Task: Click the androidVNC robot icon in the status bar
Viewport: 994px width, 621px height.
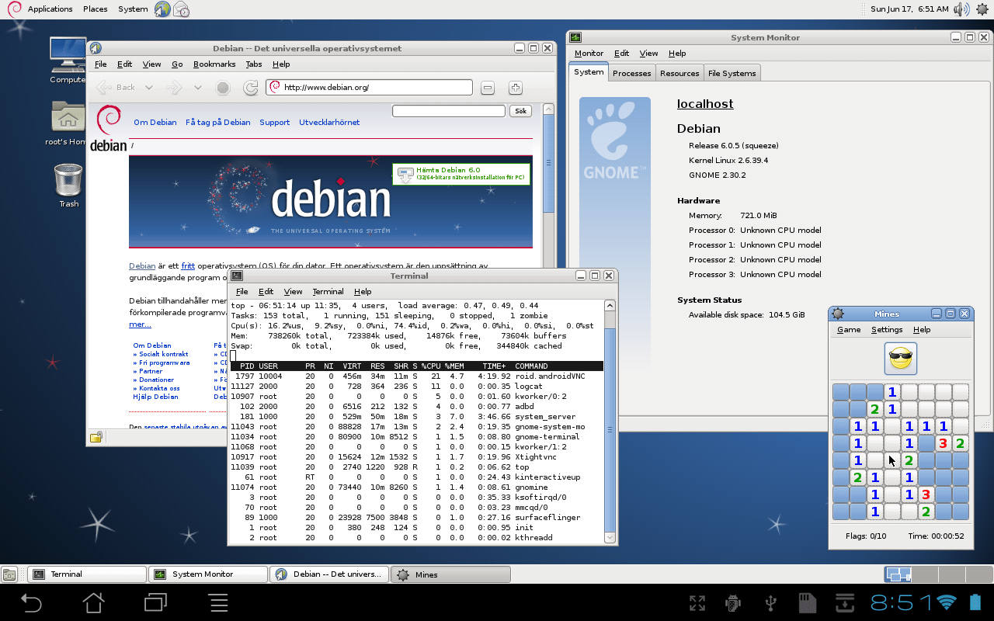Action: pos(732,602)
